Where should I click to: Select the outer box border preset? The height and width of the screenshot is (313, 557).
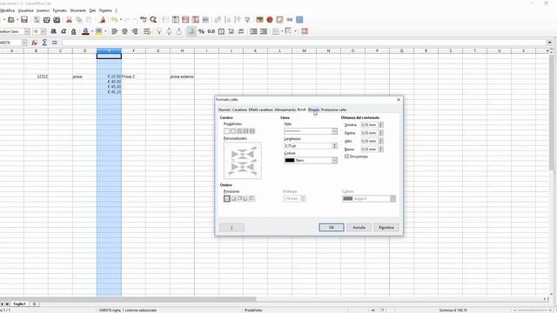tap(233, 131)
